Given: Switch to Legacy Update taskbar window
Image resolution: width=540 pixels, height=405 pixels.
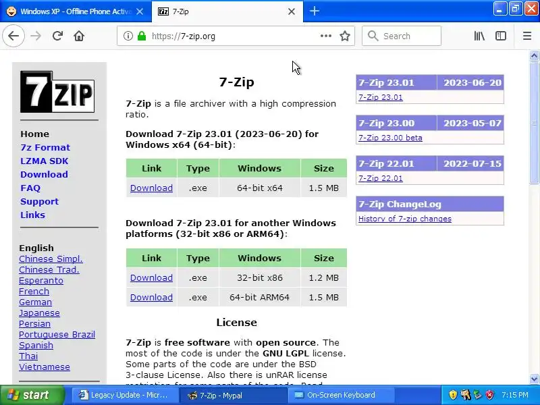Looking at the screenshot, I should (124, 395).
